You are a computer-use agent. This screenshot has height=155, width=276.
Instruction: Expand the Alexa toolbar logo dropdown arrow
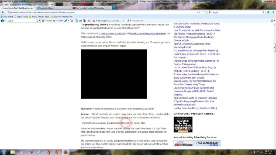[5, 21]
